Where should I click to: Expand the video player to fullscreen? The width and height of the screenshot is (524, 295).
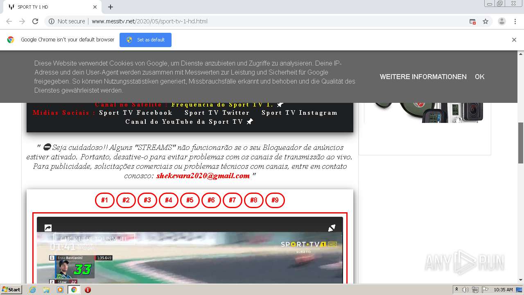pyautogui.click(x=332, y=228)
